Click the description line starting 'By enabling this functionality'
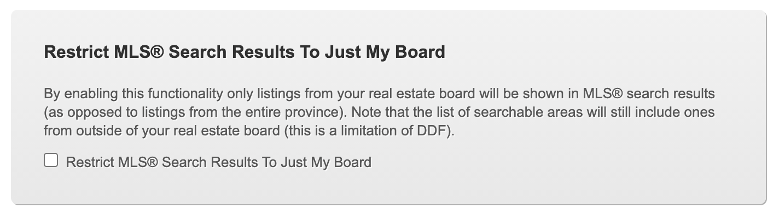Image resolution: width=779 pixels, height=214 pixels. [x=379, y=94]
